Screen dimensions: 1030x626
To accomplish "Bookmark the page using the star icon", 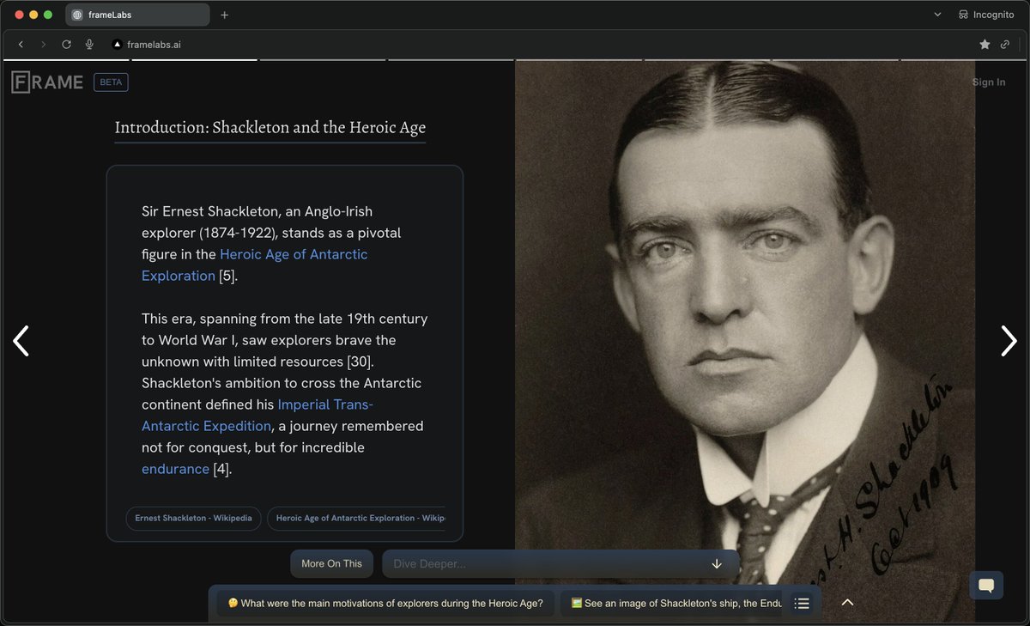I will (x=985, y=44).
